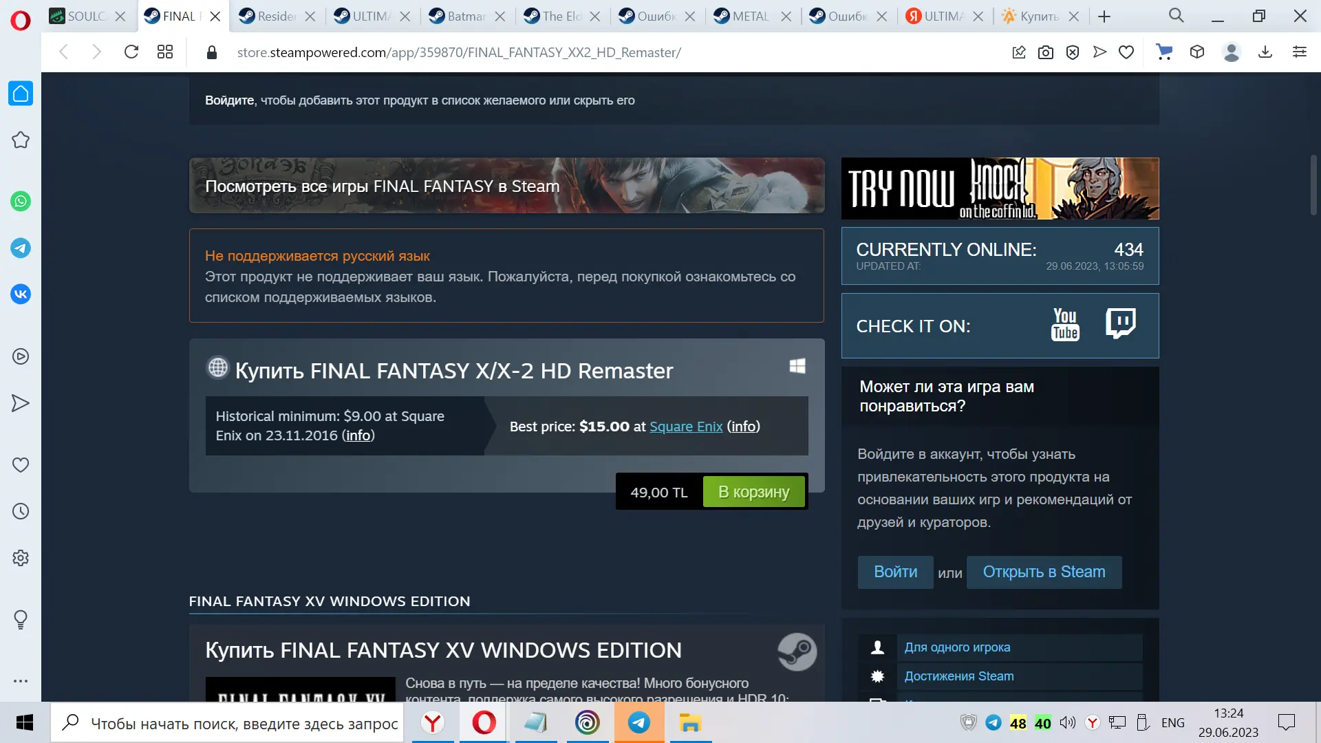This screenshot has height=743, width=1321.
Task: Click the Войдите login link at top
Action: [x=230, y=100]
